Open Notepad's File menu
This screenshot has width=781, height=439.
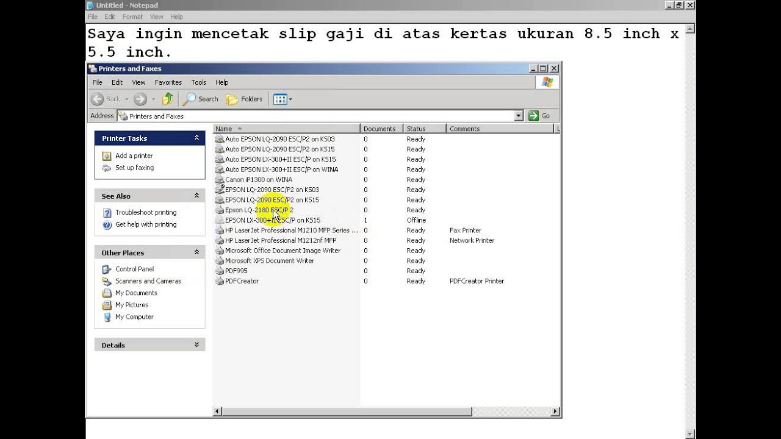coord(93,16)
